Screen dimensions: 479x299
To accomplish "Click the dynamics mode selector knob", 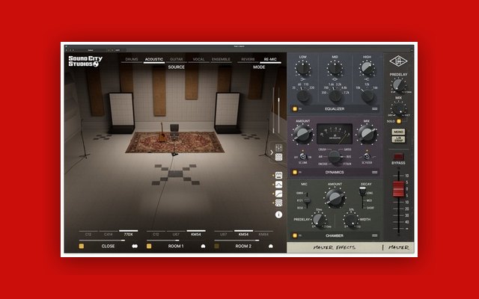I will (335, 157).
